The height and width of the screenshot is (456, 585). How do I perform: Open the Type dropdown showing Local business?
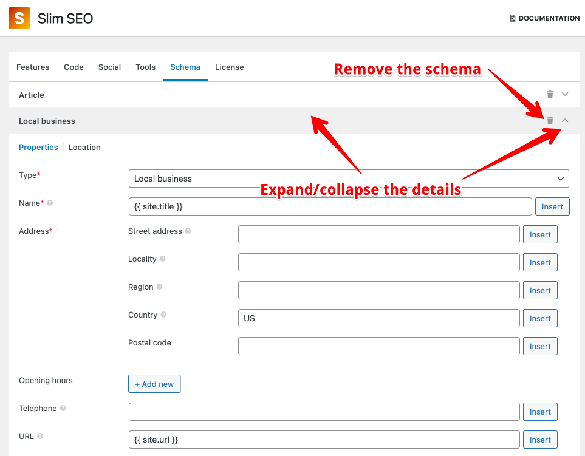point(349,179)
